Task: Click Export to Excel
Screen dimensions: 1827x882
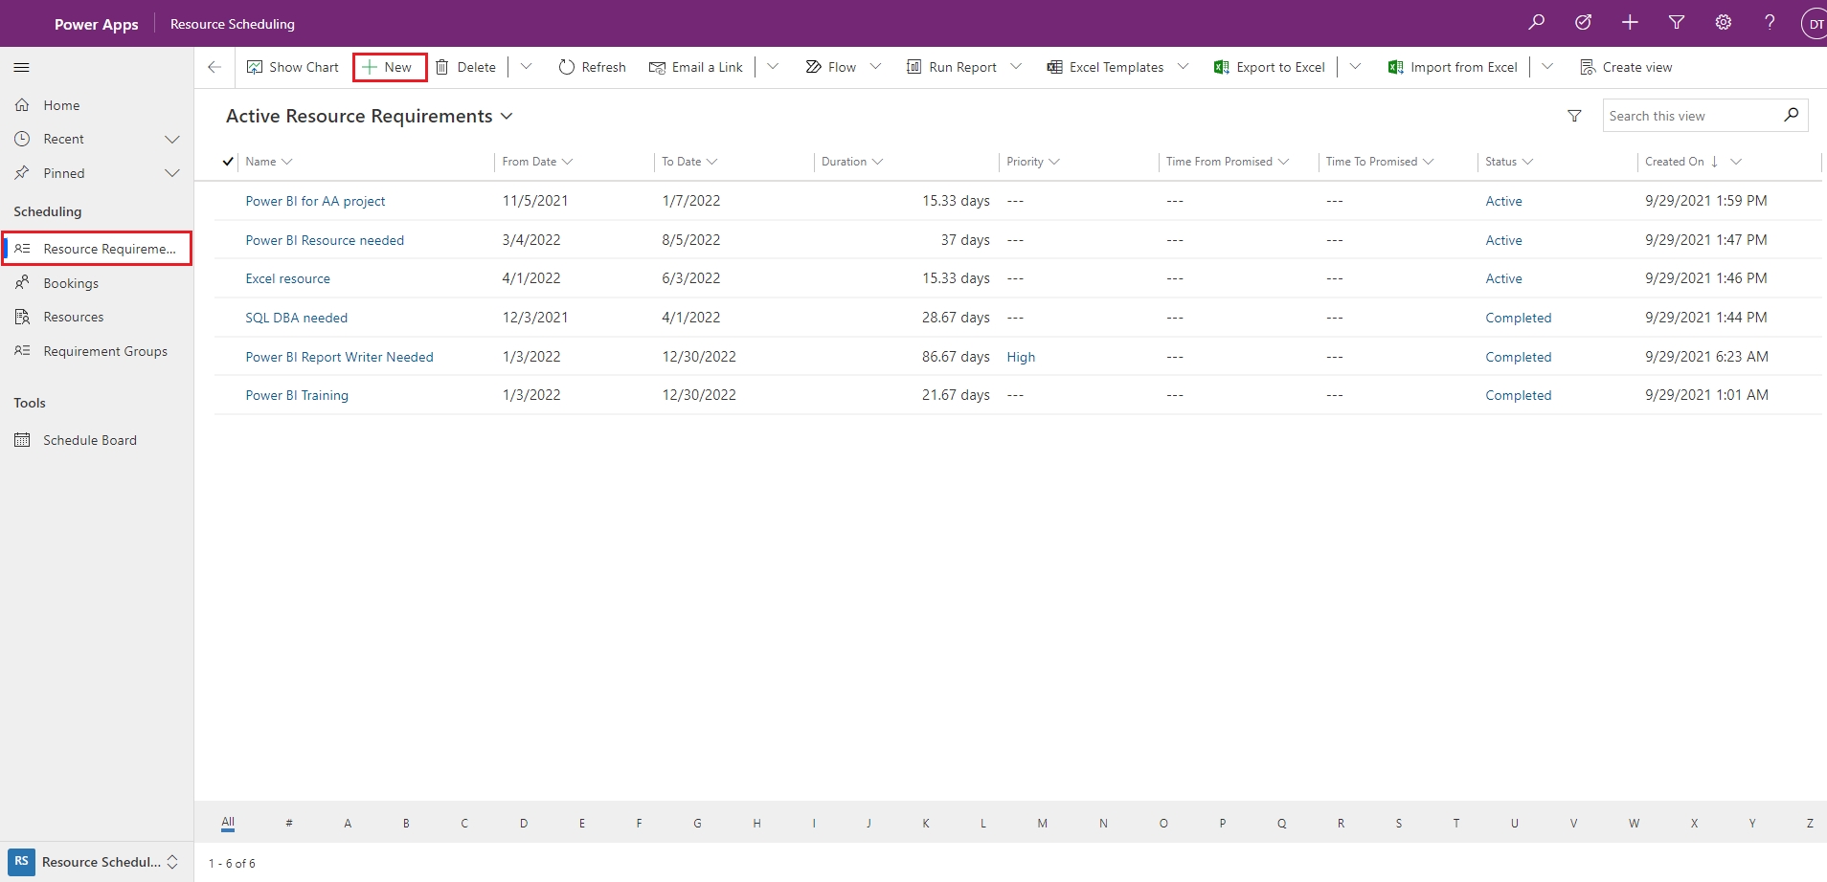Action: point(1270,67)
